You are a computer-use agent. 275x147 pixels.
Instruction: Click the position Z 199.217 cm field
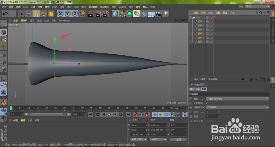point(139,135)
